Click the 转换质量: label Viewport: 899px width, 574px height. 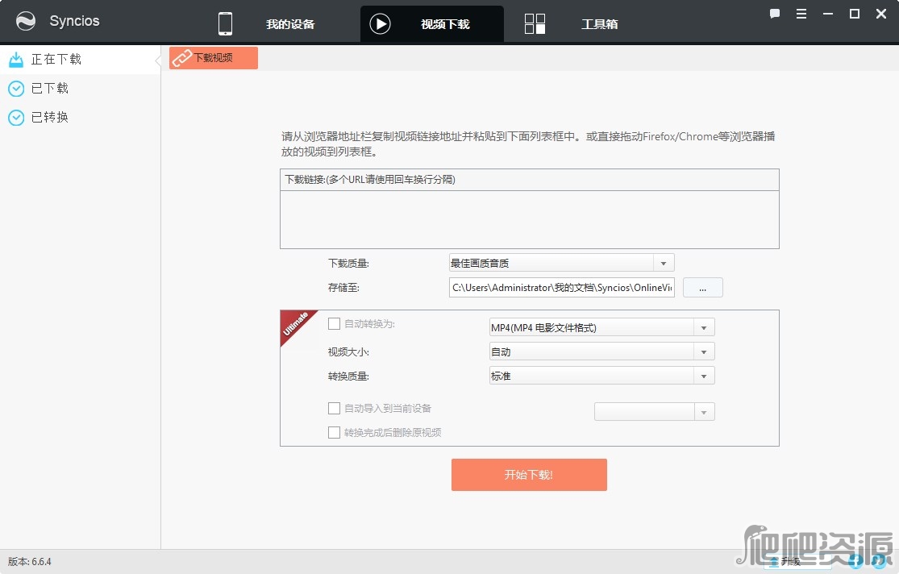click(348, 376)
